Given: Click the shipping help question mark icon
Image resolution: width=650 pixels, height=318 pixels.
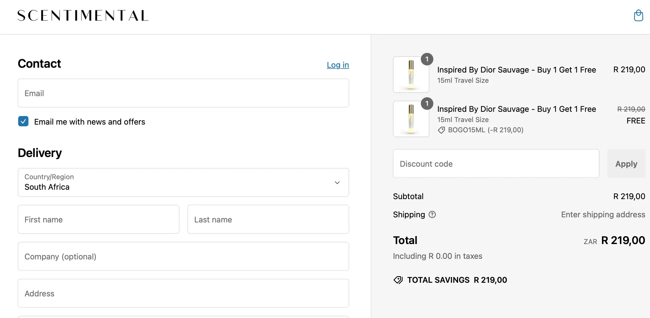Looking at the screenshot, I should (x=432, y=214).
